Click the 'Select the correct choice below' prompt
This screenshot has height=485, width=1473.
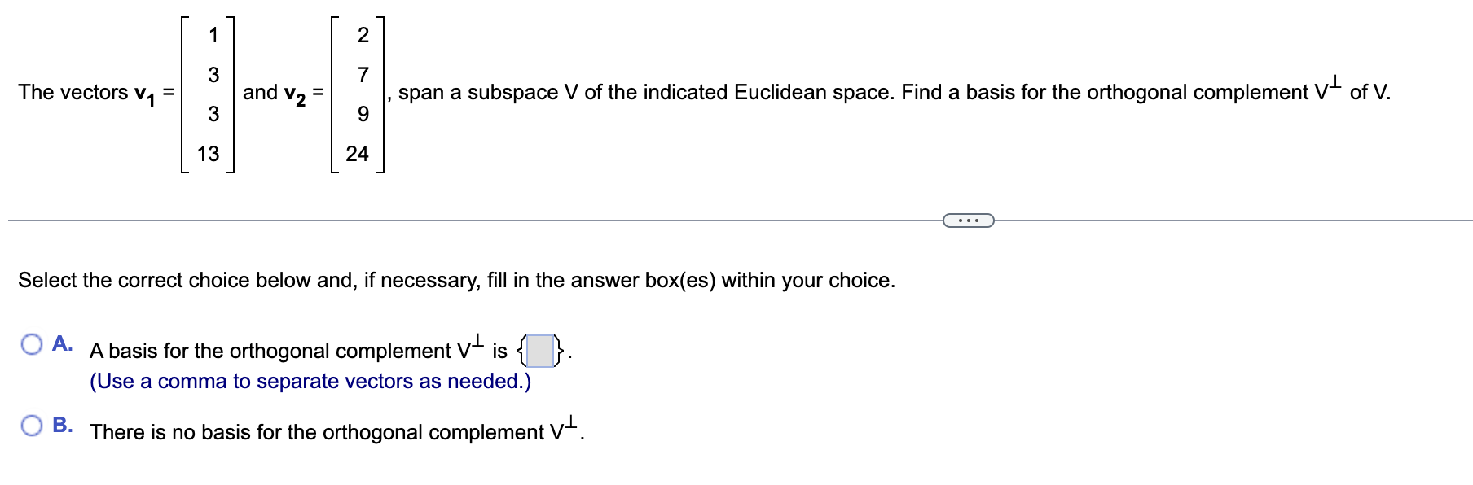coord(456,280)
